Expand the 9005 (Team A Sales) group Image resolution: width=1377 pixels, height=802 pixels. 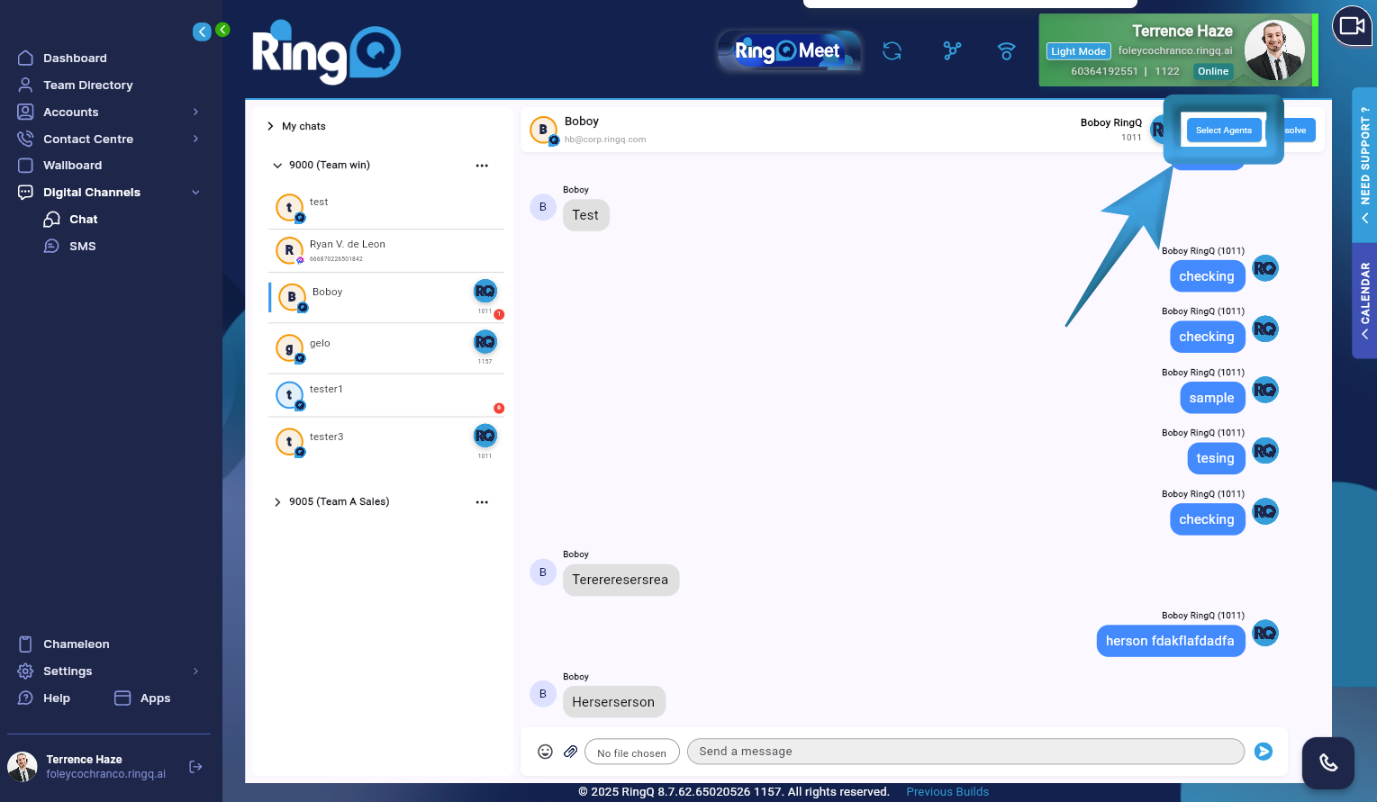277,502
